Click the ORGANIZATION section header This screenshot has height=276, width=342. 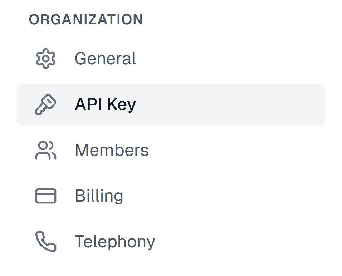pos(86,20)
